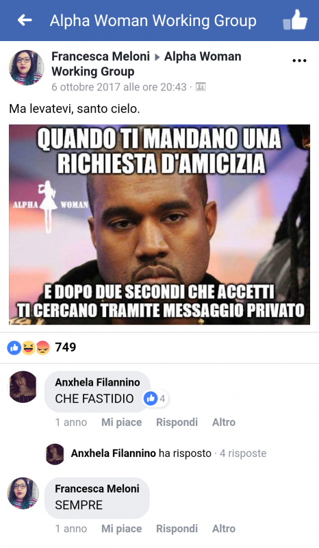Like the SEMPRE comment with Mi piace

[x=122, y=529]
